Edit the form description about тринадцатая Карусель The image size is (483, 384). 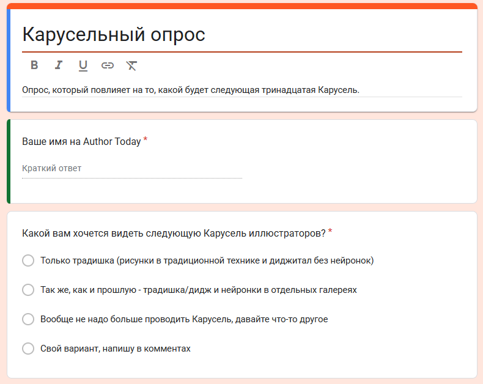pos(191,90)
